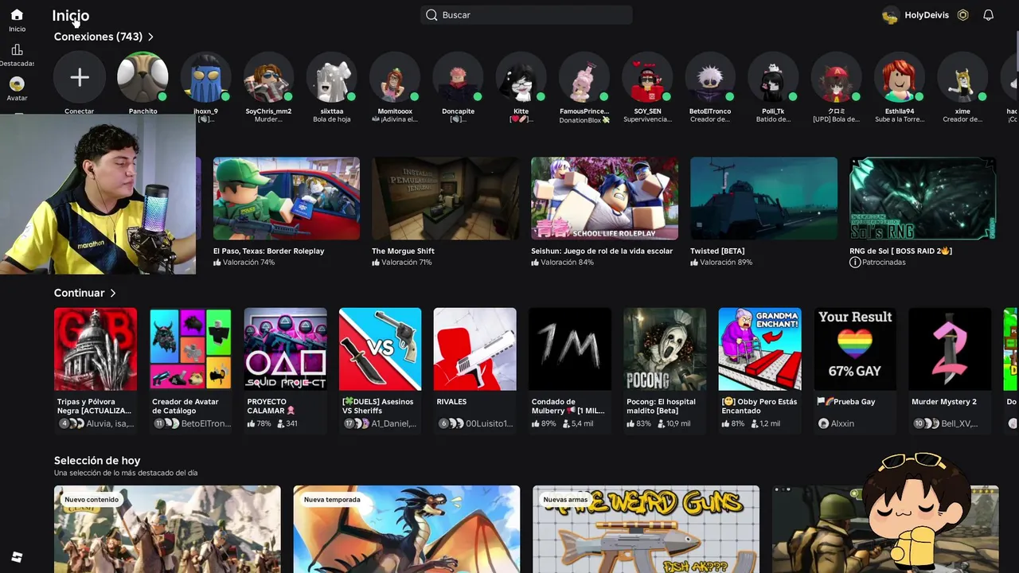Screen dimensions: 1019x573
Task: Click The Morgue Shift title text
Action: click(x=403, y=251)
